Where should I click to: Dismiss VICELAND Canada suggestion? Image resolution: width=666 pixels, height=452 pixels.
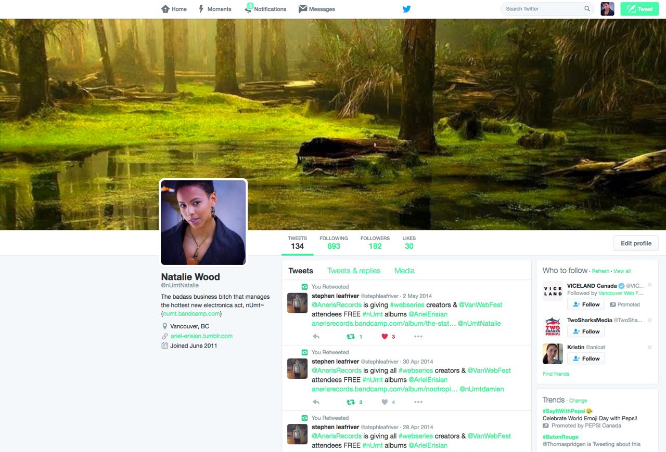(649, 285)
